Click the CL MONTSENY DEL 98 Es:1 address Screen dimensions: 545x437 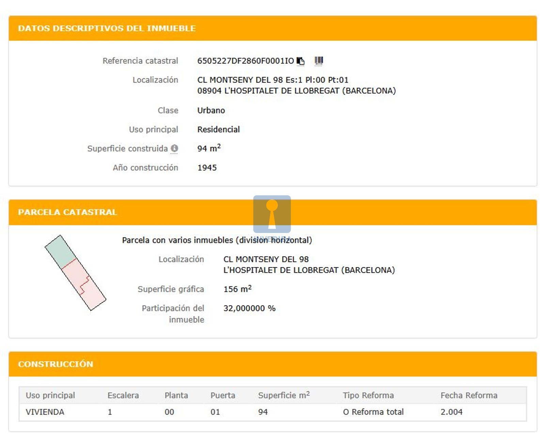tap(272, 80)
